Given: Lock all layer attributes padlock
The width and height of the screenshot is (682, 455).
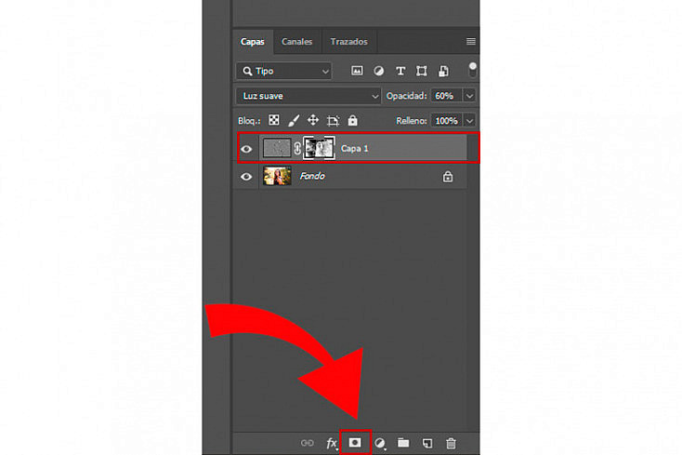Looking at the screenshot, I should (x=352, y=121).
